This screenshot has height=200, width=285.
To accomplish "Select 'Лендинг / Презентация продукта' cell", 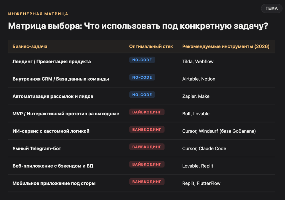I will tap(52, 62).
